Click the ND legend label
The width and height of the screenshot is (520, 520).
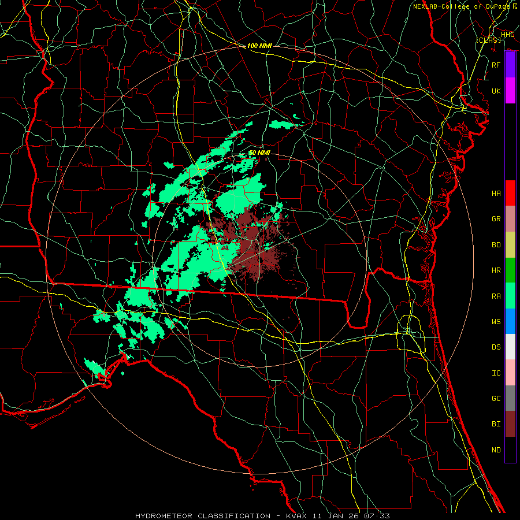496,450
